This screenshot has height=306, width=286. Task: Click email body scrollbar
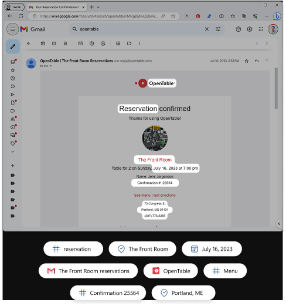pos(276,89)
